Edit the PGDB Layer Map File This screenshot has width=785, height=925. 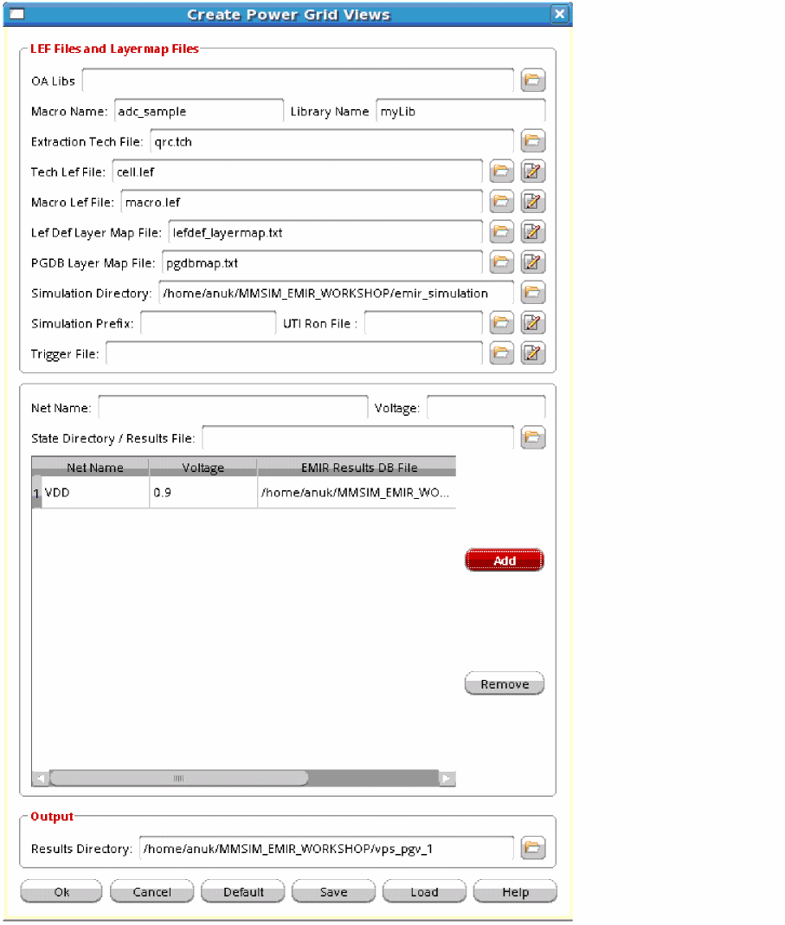533,262
